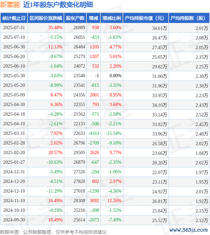Select the date cell 2025-02-20
Screen dimensions: 210x235
pos(14,152)
